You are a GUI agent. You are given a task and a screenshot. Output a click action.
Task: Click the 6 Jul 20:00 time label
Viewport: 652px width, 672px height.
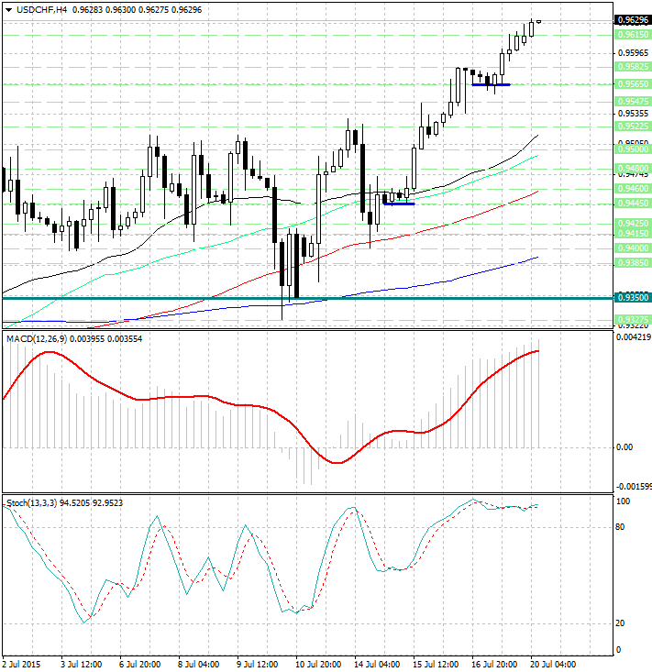pos(140,665)
